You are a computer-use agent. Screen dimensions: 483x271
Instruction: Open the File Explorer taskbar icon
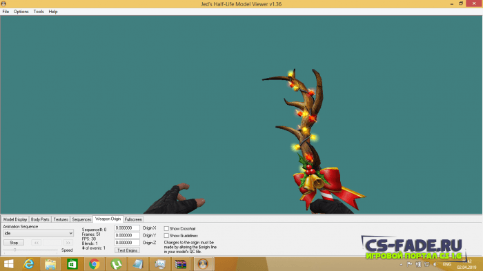[x=50, y=264]
